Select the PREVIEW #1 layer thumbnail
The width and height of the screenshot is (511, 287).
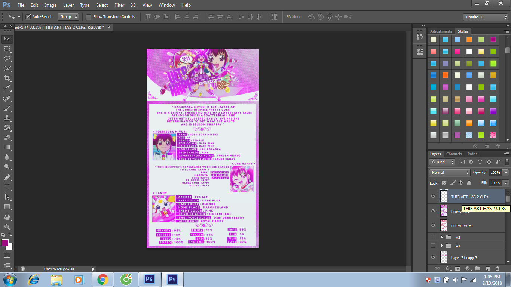(444, 226)
